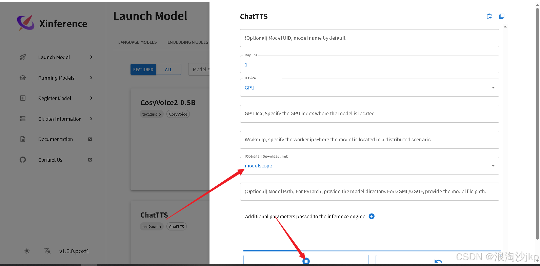The image size is (540, 266).
Task: Expand the Register Model sidebar chevron
Action: point(91,98)
